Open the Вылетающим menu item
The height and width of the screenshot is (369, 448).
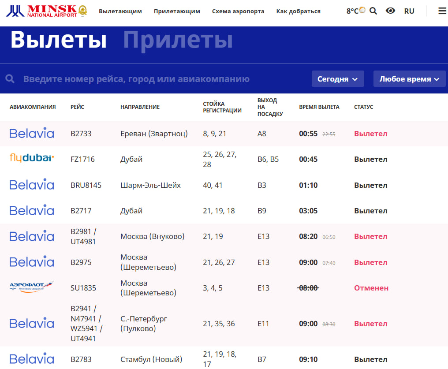pyautogui.click(x=120, y=11)
